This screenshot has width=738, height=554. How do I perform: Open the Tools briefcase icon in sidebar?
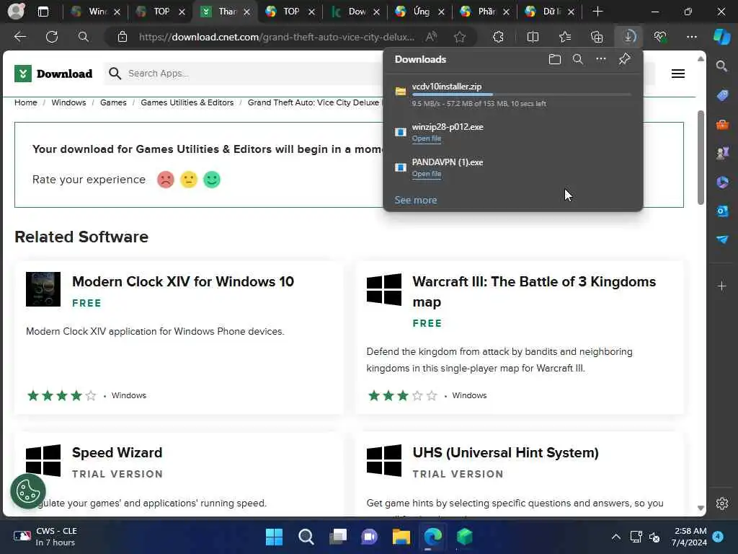pos(722,125)
